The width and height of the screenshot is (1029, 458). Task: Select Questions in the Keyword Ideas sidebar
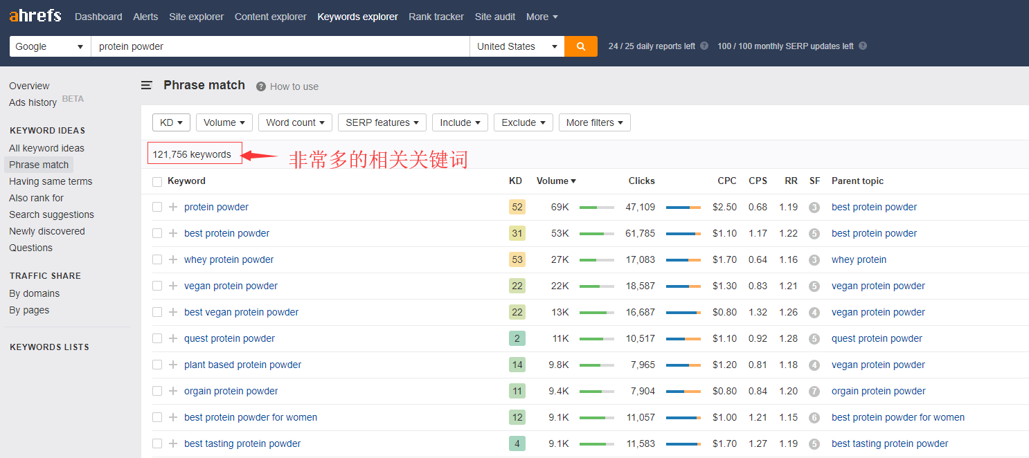pos(30,248)
